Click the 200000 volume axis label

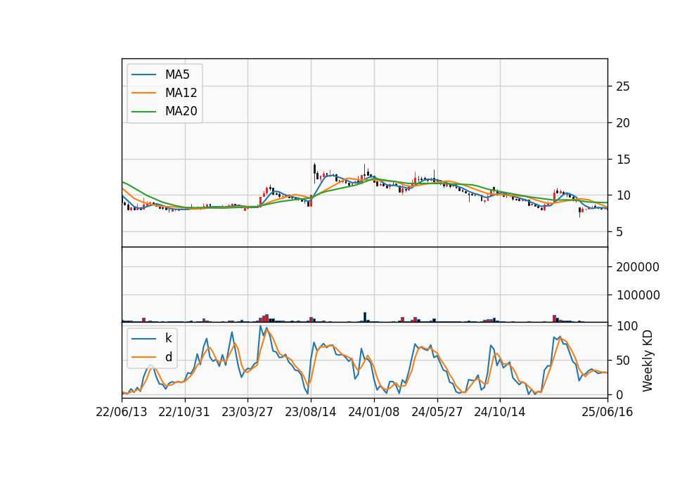(x=638, y=267)
